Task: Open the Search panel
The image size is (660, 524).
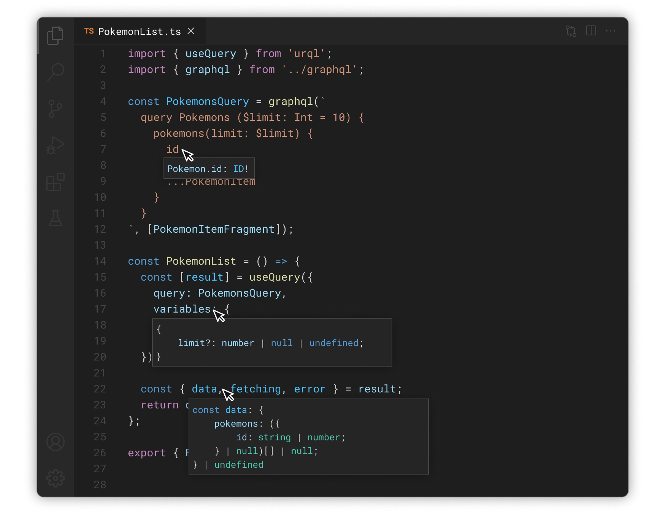Action: (x=56, y=71)
